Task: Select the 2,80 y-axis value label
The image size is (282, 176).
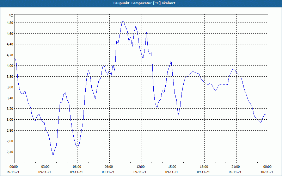Action: pyautogui.click(x=10, y=130)
